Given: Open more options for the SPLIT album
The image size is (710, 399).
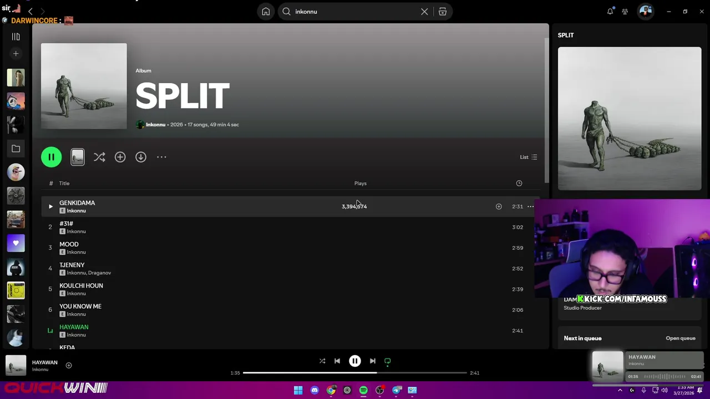Looking at the screenshot, I should click(x=161, y=157).
